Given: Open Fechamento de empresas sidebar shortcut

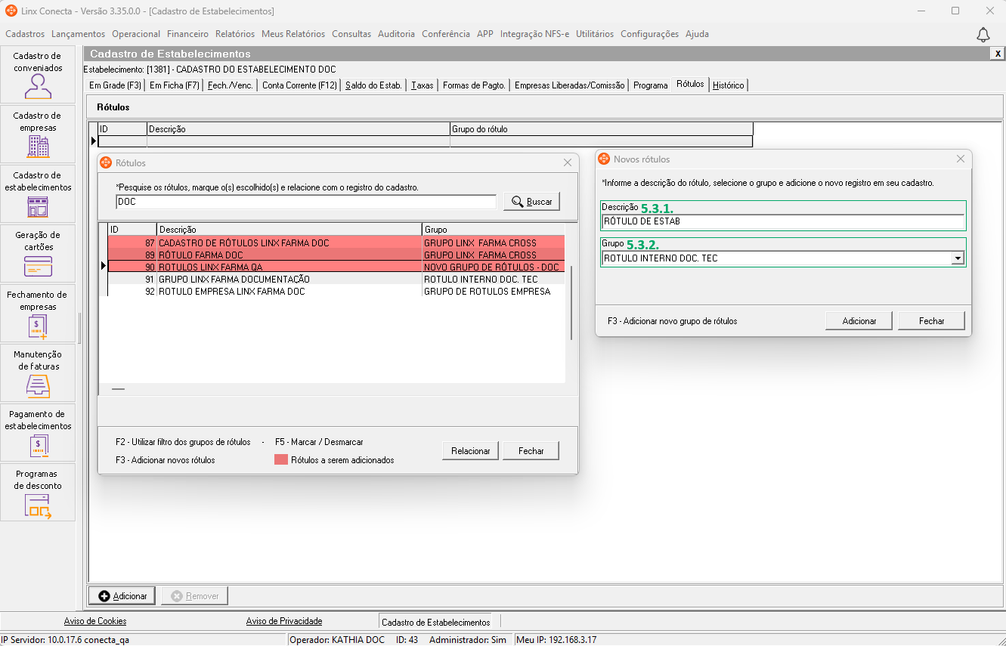Looking at the screenshot, I should pos(38,313).
